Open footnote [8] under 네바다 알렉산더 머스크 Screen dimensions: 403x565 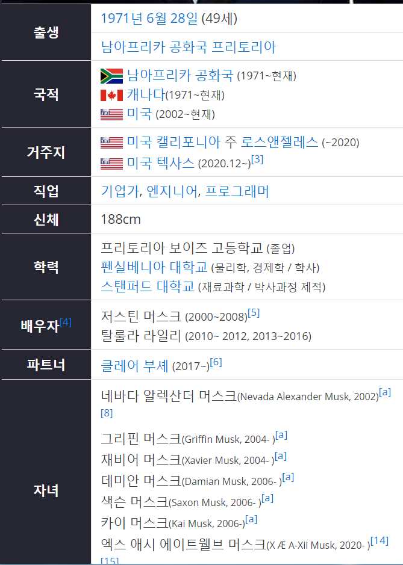[x=107, y=413]
